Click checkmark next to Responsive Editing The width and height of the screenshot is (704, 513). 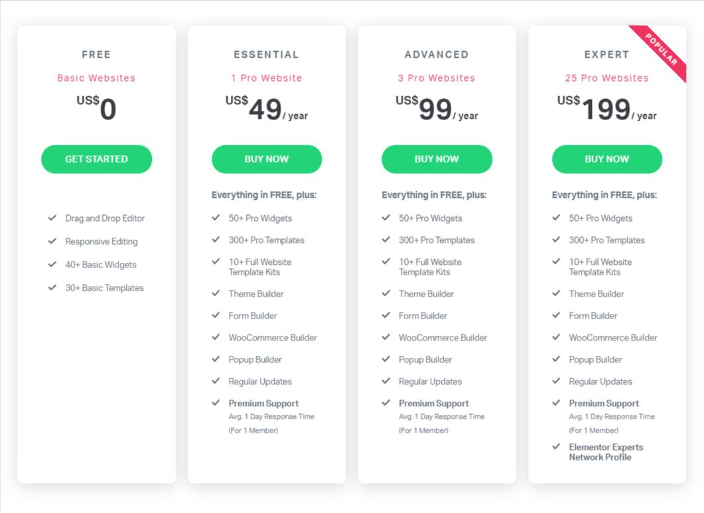coord(52,241)
